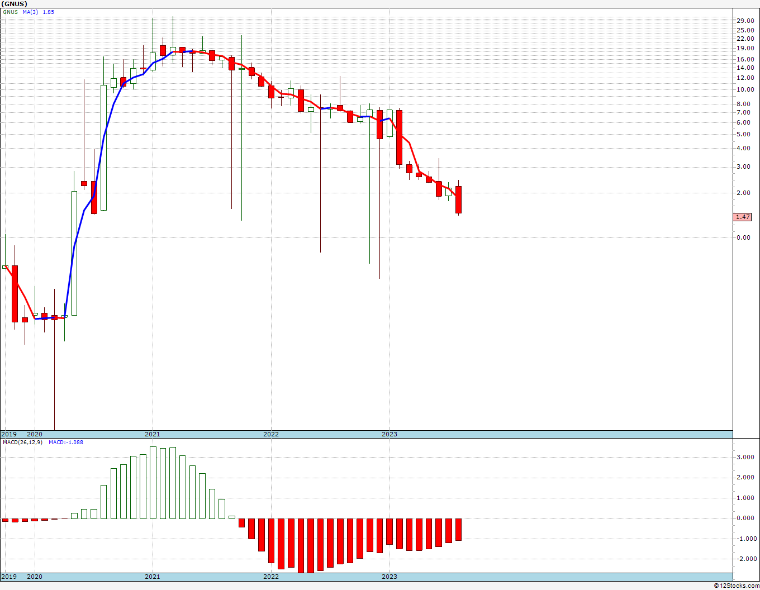Viewport: 760px width, 590px height.
Task: Select 2020 on the price chart time axis
Action: pos(35,434)
